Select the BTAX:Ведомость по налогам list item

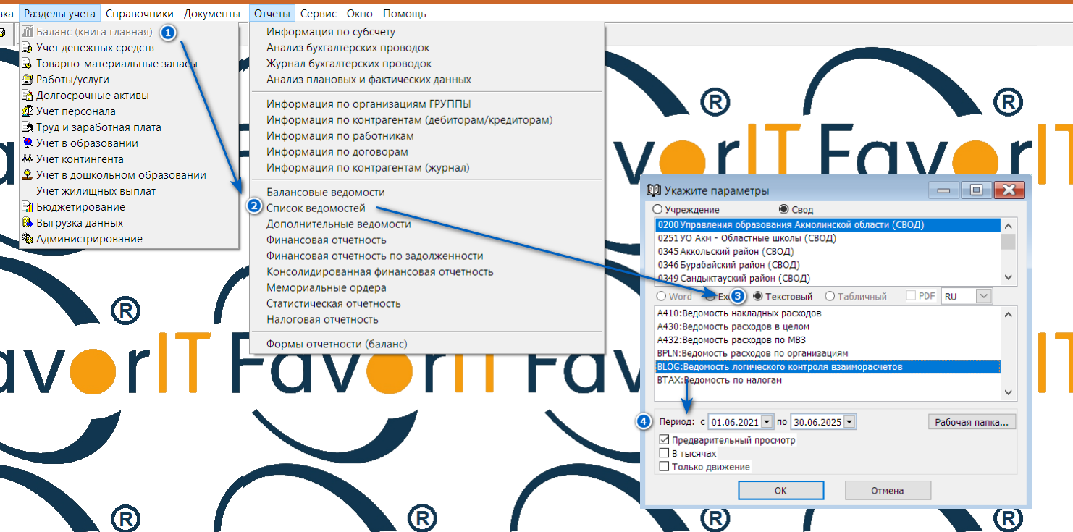[719, 380]
